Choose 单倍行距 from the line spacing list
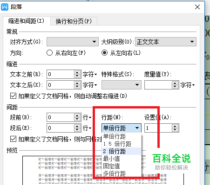Image resolution: width=210 pixels, height=185 pixels. click(122, 136)
